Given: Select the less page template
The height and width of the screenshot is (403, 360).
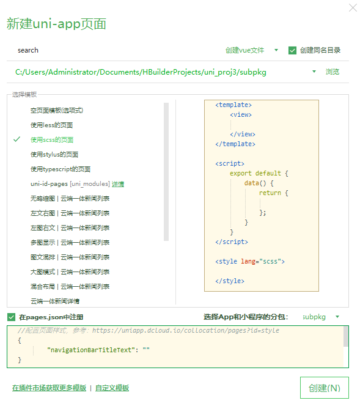Looking at the screenshot, I should pyautogui.click(x=52, y=125).
